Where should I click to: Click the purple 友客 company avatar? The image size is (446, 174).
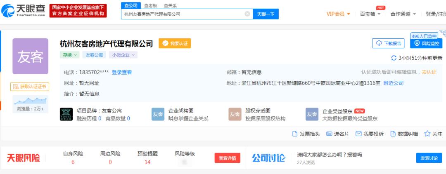coord(31,56)
